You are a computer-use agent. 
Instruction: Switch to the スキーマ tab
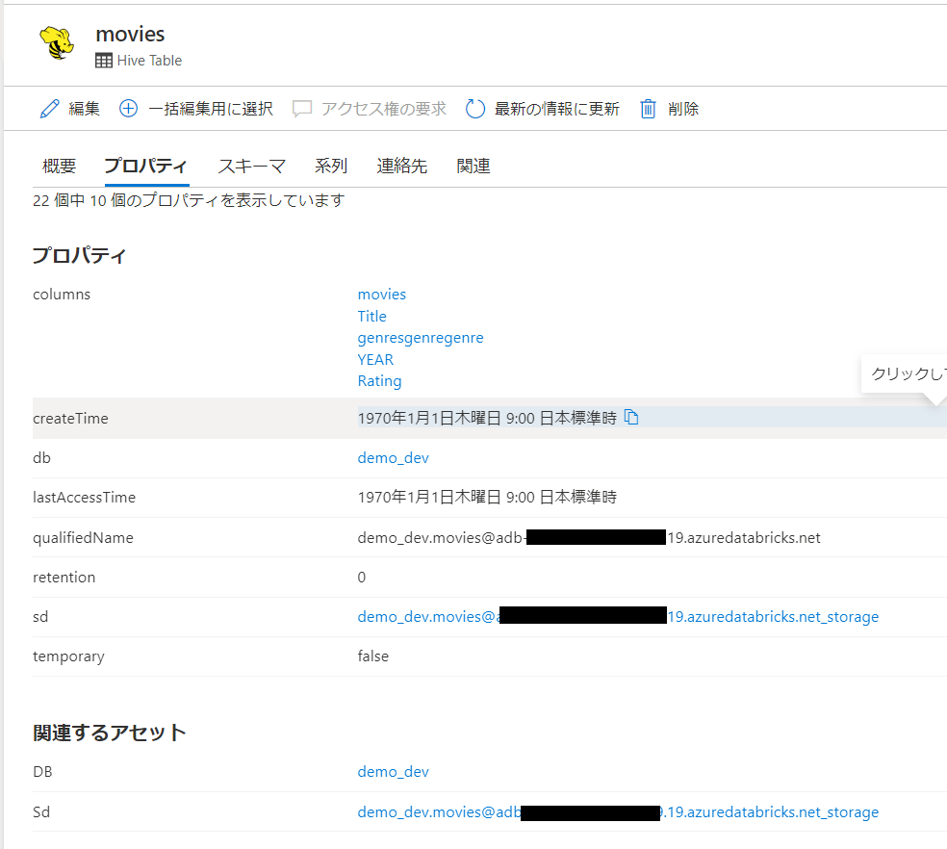[252, 166]
